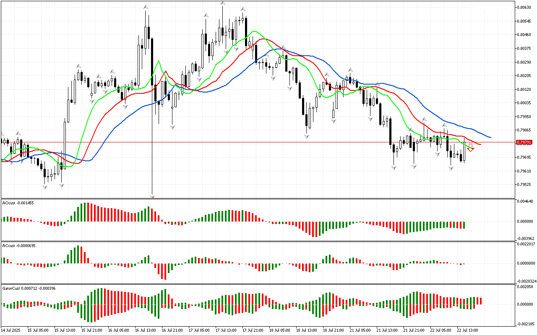
Task: Click the 0.80035 price scale label
Action: [x=524, y=103]
